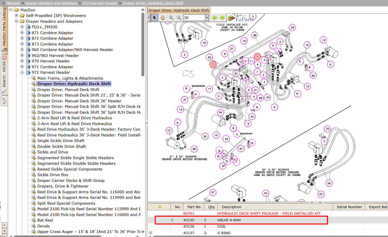Image resolution: width=388 pixels, height=237 pixels.
Task: Go to next page with green right arrow
Action: [x=222, y=18]
